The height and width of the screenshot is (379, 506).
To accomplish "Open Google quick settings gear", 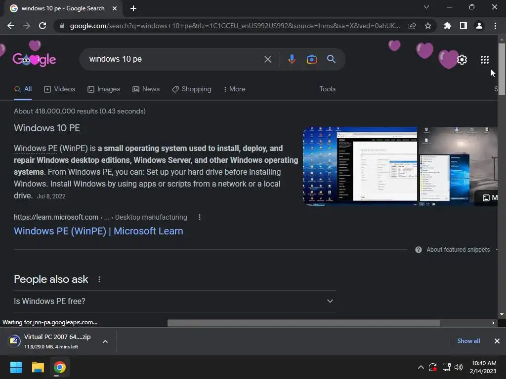I will 462,60.
